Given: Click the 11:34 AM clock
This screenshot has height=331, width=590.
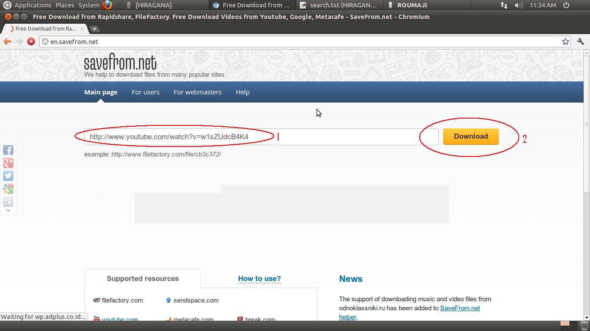Looking at the screenshot, I should 542,5.
